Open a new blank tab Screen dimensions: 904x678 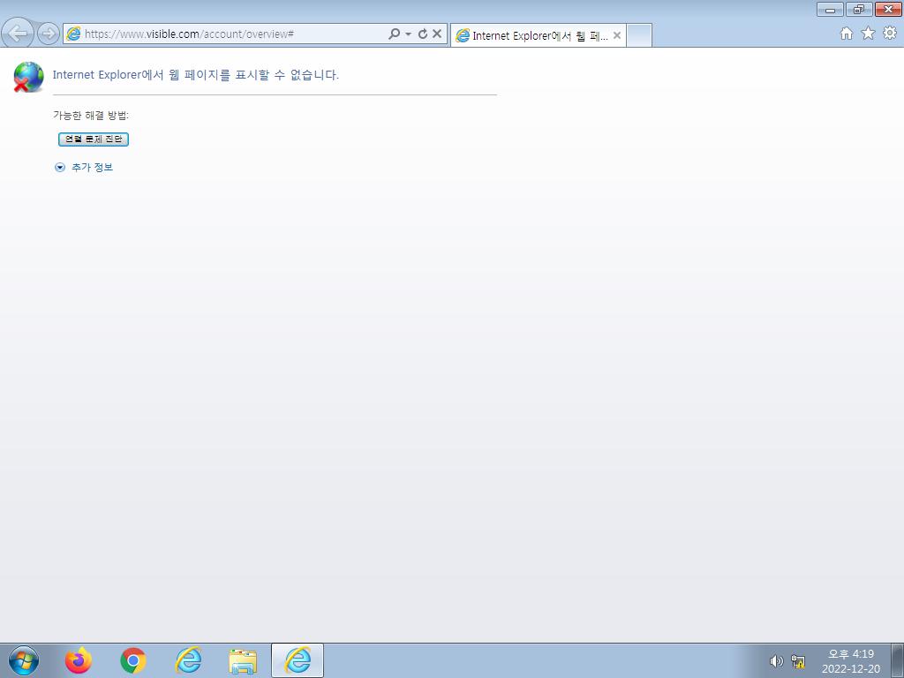[x=639, y=35]
